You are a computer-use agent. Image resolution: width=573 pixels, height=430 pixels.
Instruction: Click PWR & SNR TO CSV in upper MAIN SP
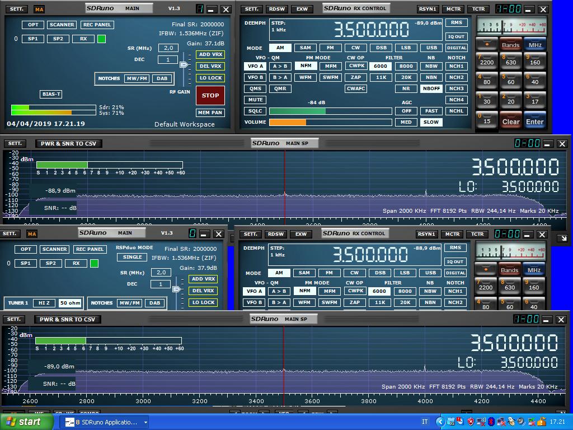tap(68, 144)
